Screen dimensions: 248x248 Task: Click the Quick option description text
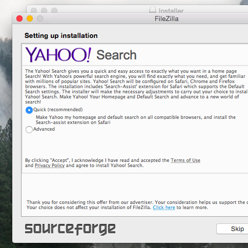click(136, 120)
